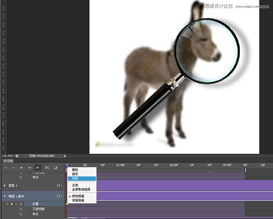Select the 椭圆 1 副本 layer name

tap(16, 196)
